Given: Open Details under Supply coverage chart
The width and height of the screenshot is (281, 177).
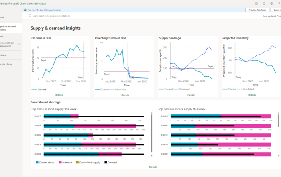Looking at the screenshot, I should 191,95.
